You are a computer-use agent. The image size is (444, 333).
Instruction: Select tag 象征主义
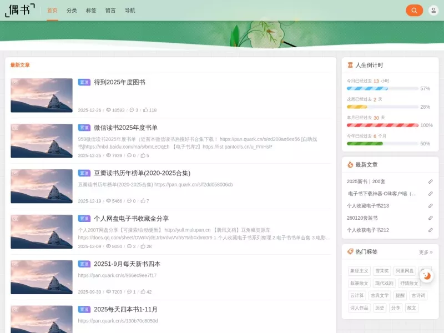pyautogui.click(x=359, y=271)
